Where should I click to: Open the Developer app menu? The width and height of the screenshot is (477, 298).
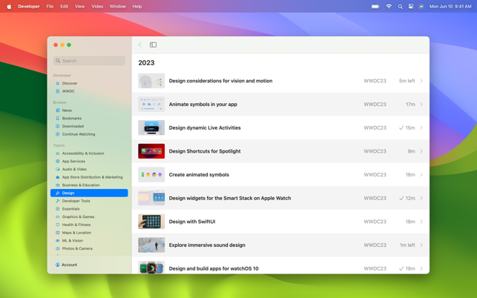[29, 7]
